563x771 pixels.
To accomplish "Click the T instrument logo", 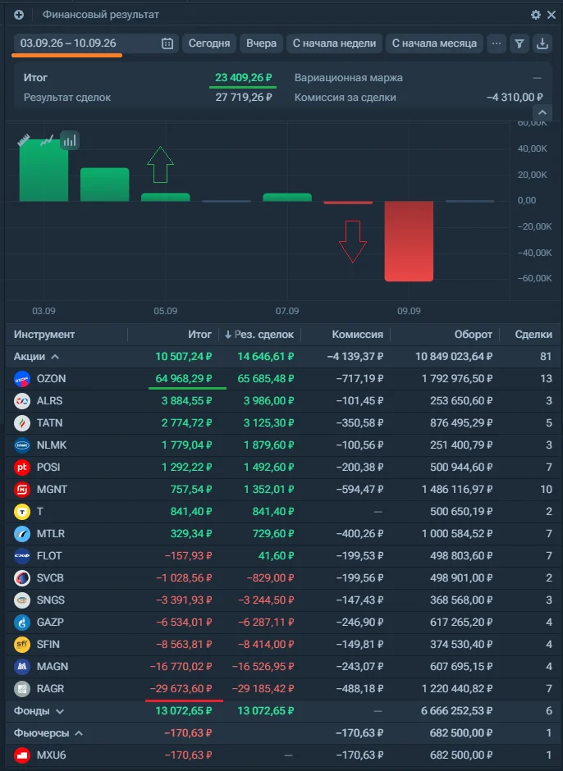I will 22,511.
